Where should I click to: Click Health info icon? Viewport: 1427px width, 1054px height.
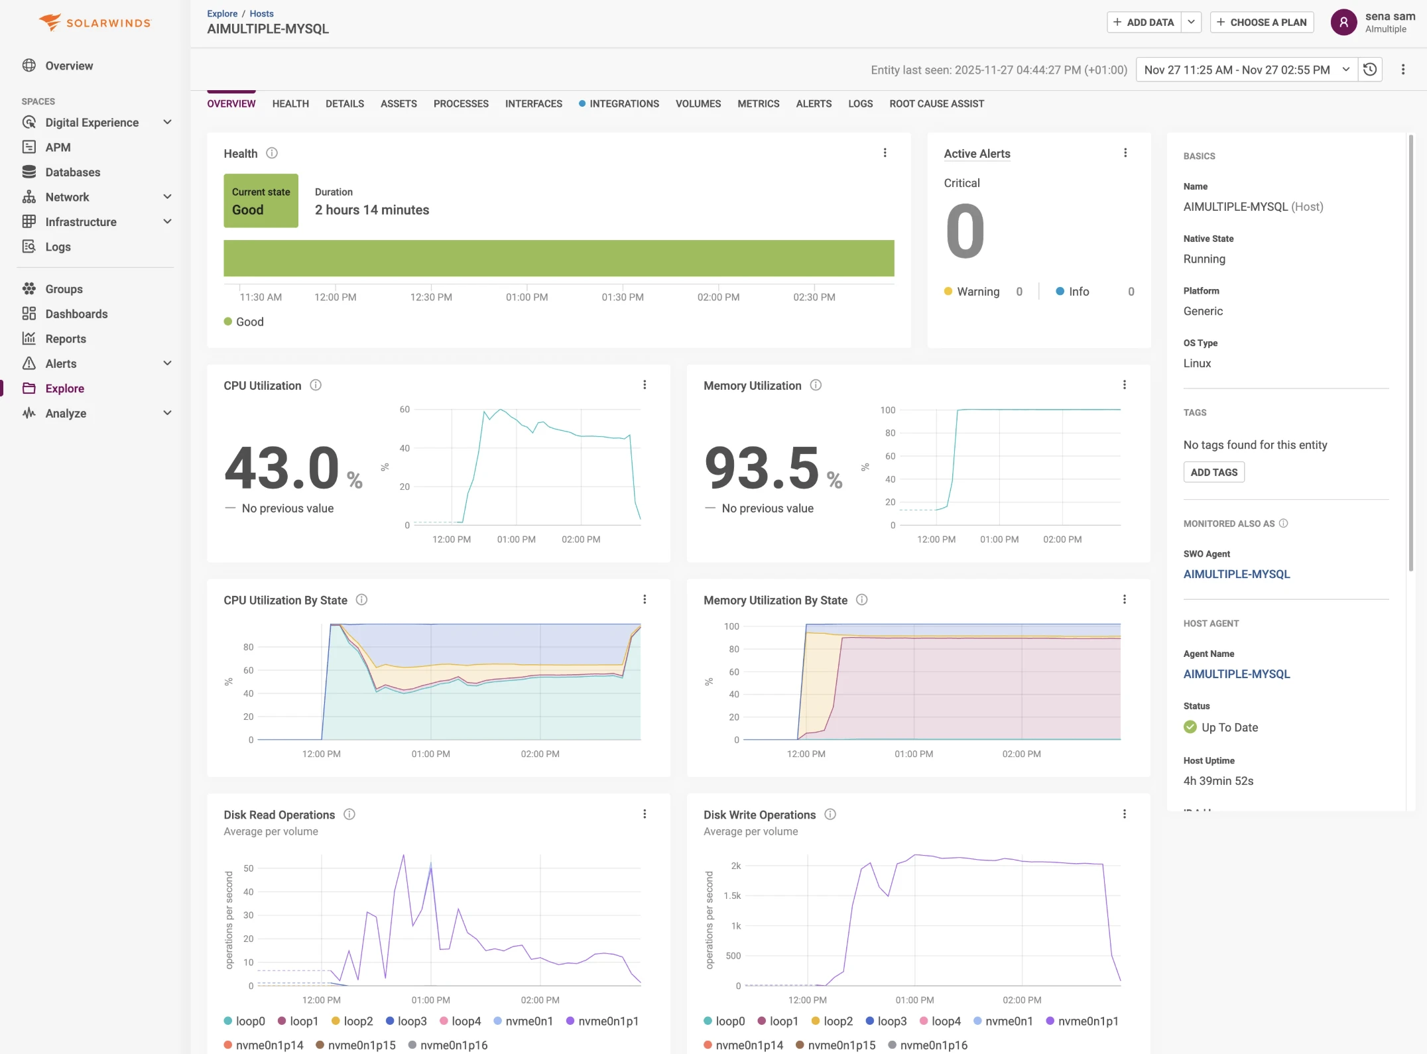tap(272, 153)
